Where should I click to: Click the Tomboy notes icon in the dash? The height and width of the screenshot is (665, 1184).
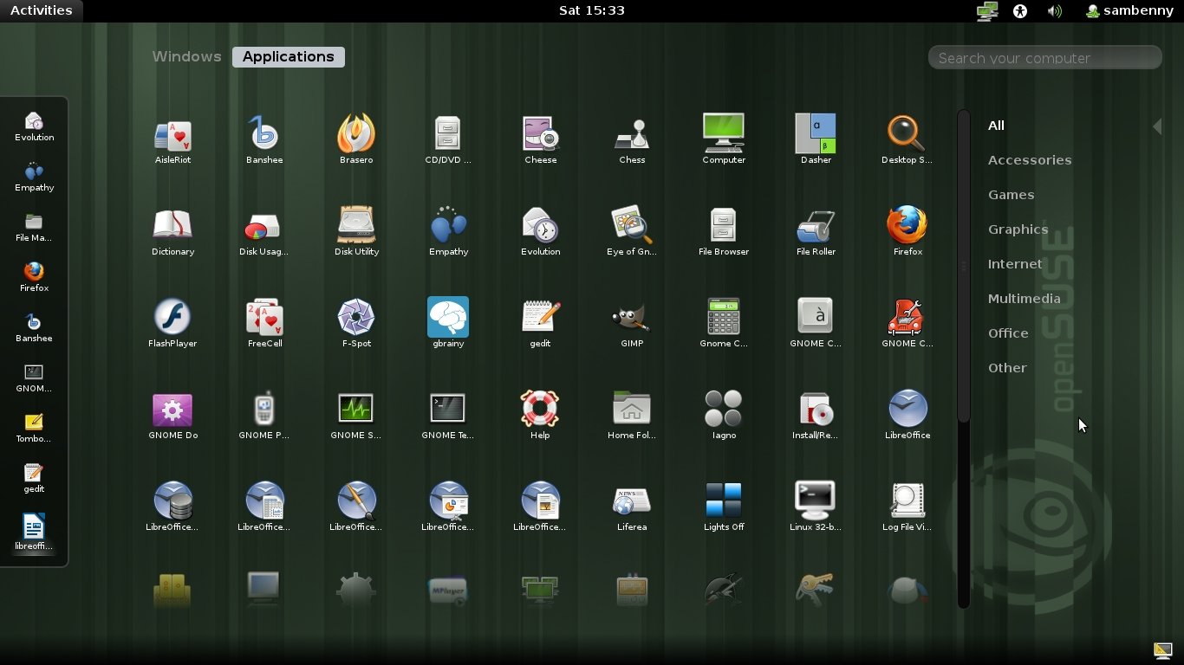coord(34,423)
